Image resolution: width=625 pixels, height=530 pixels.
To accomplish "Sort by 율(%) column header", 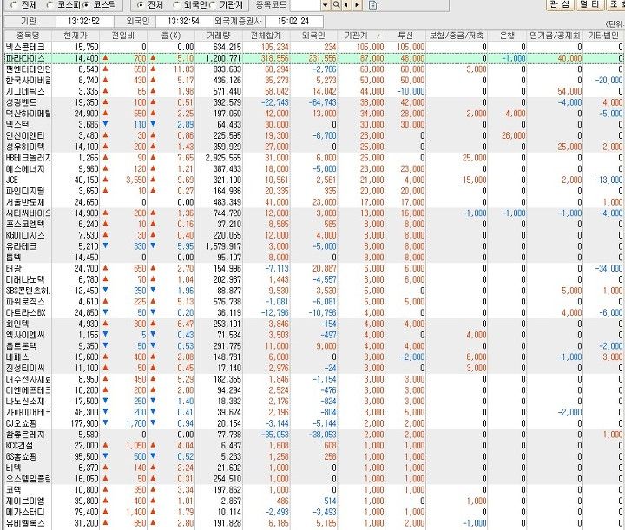I will [171, 36].
